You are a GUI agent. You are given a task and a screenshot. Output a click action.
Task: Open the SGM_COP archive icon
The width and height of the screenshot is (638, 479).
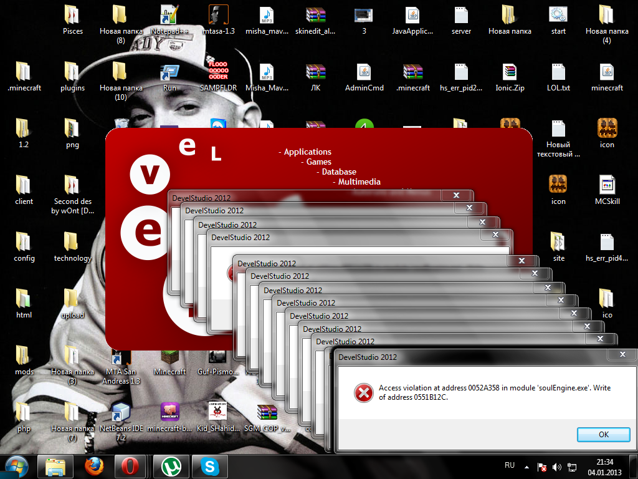tap(267, 417)
